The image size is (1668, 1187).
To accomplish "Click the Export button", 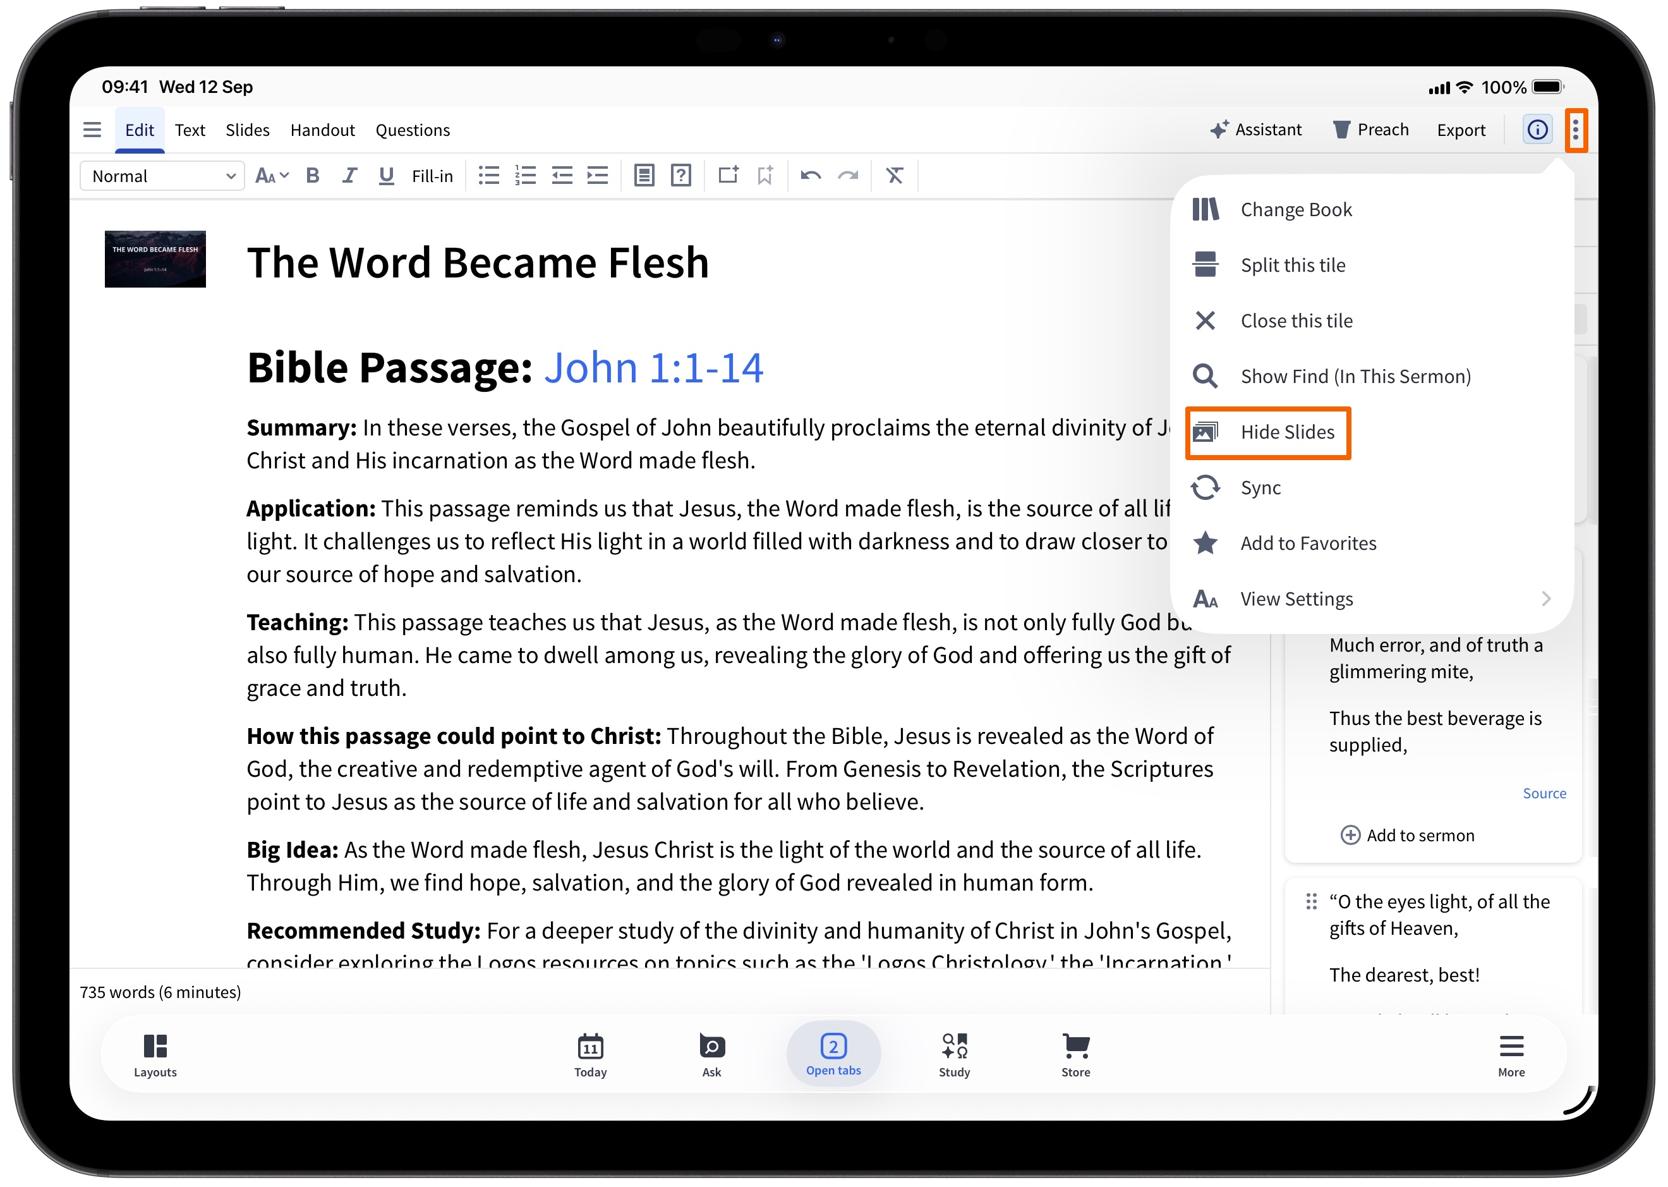I will [1461, 130].
